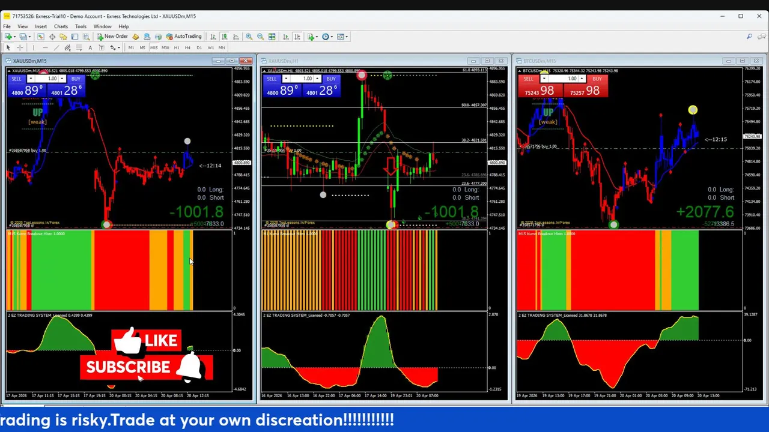Select the equidistant channel tool
The height and width of the screenshot is (432, 769).
[x=67, y=48]
